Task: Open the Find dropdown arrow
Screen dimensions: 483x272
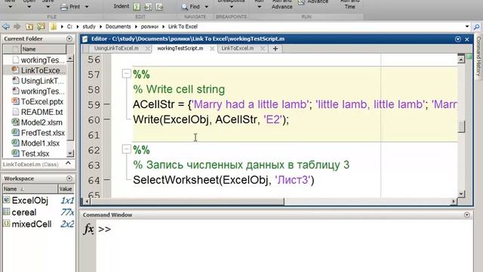Action: (207, 7)
